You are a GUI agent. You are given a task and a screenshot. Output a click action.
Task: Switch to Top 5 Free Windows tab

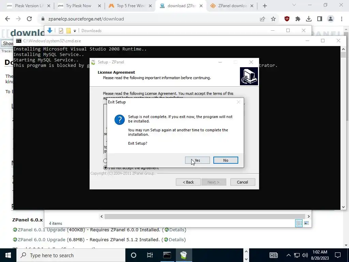[130, 6]
